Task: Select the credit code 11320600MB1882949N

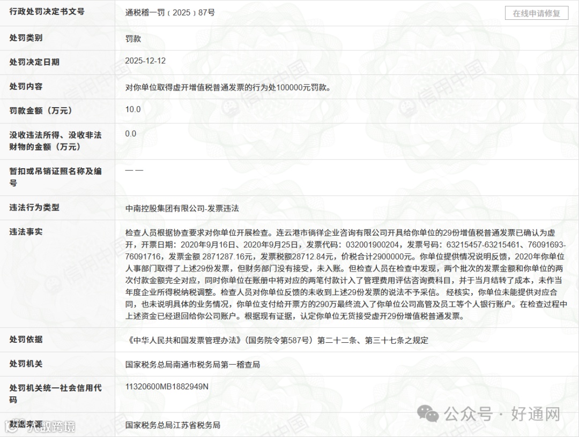Action: (167, 387)
